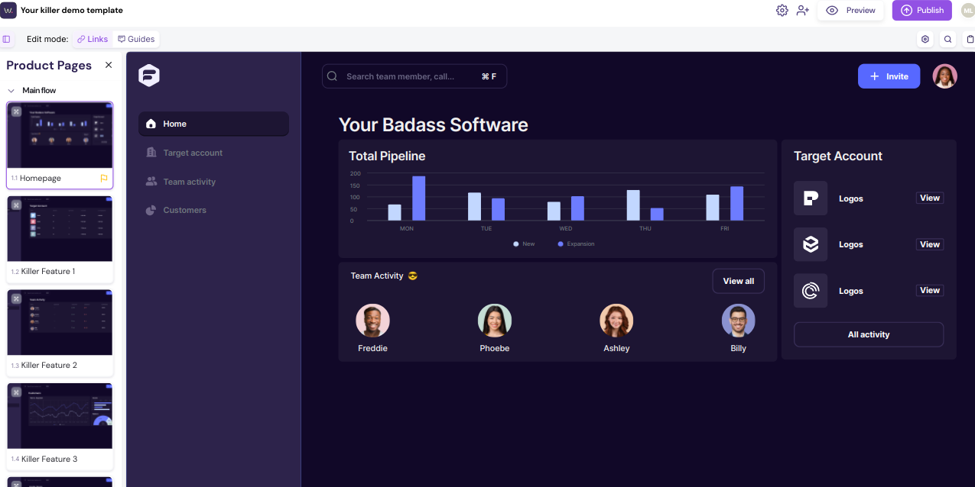Click the search team member input field

coord(414,76)
